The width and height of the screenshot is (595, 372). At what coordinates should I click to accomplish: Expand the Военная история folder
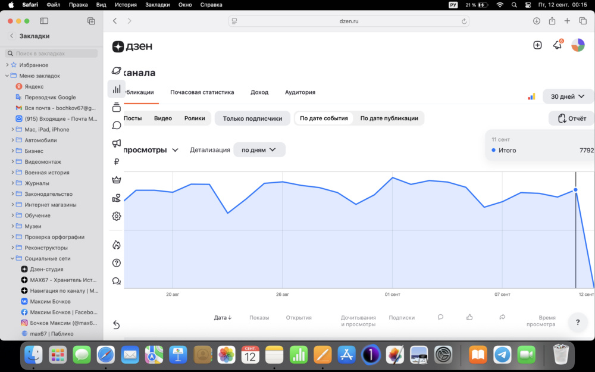click(12, 173)
